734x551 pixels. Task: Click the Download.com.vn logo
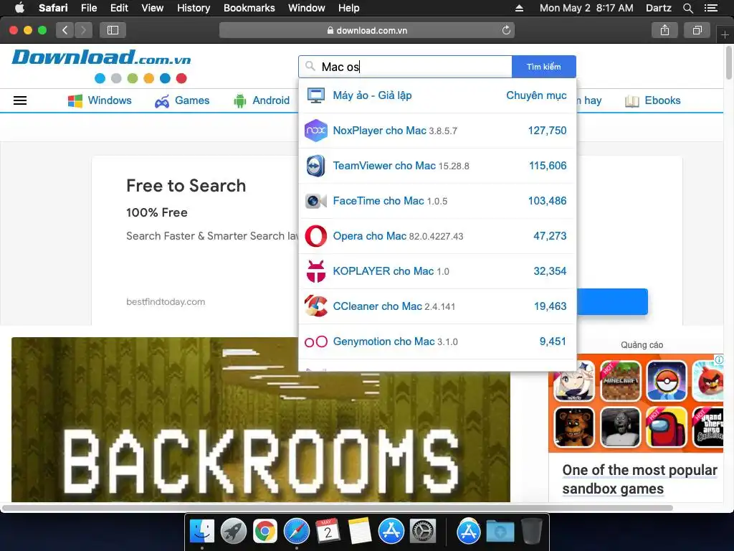[x=101, y=57]
